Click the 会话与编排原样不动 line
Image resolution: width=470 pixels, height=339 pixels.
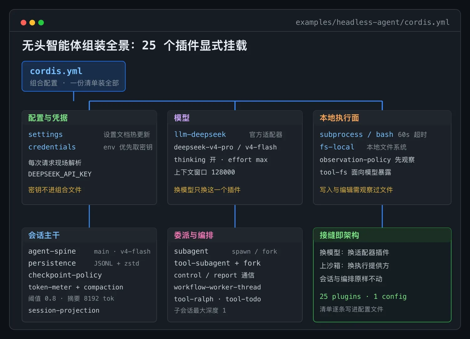coord(351,279)
